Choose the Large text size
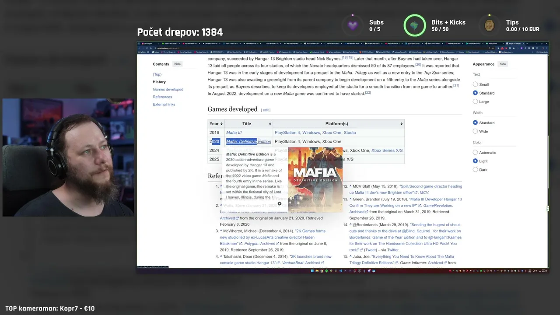The width and height of the screenshot is (560, 315). pos(475,101)
